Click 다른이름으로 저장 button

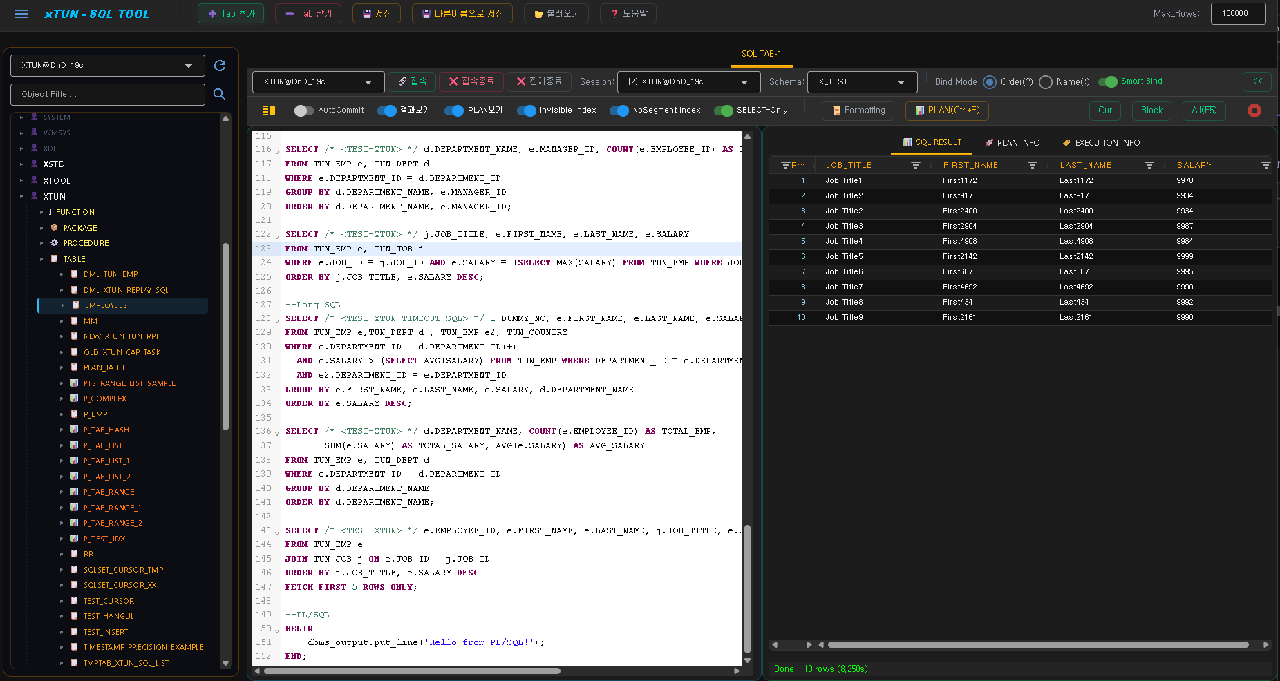tap(462, 14)
